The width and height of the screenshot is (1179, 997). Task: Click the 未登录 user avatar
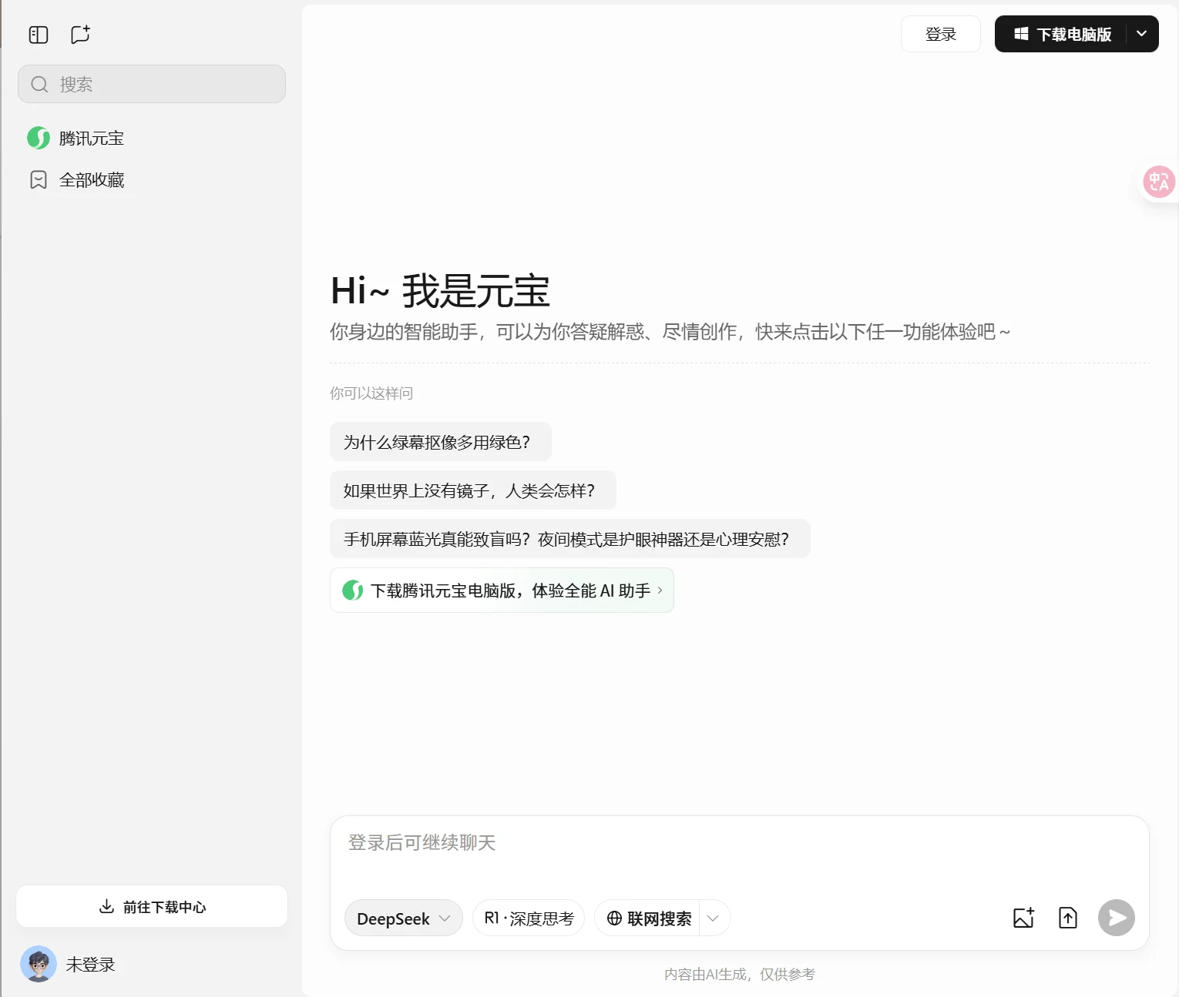(39, 964)
